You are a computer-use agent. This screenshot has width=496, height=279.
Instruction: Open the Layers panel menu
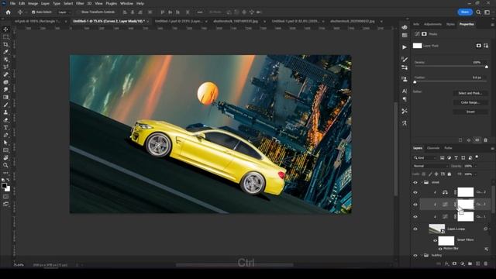click(492, 148)
